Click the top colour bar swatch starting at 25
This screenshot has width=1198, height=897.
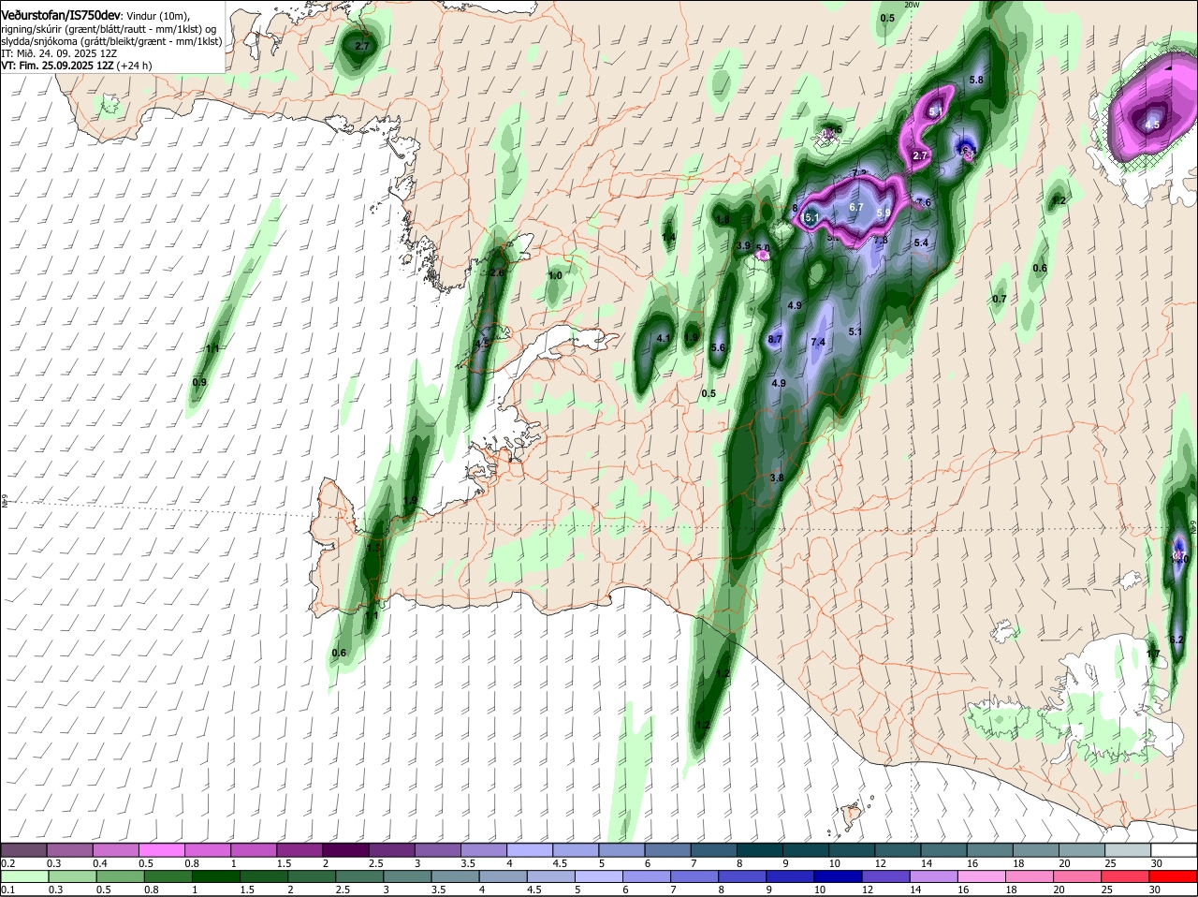1130,849
